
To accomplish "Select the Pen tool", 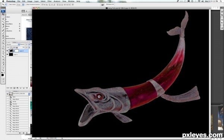I will [3, 52].
